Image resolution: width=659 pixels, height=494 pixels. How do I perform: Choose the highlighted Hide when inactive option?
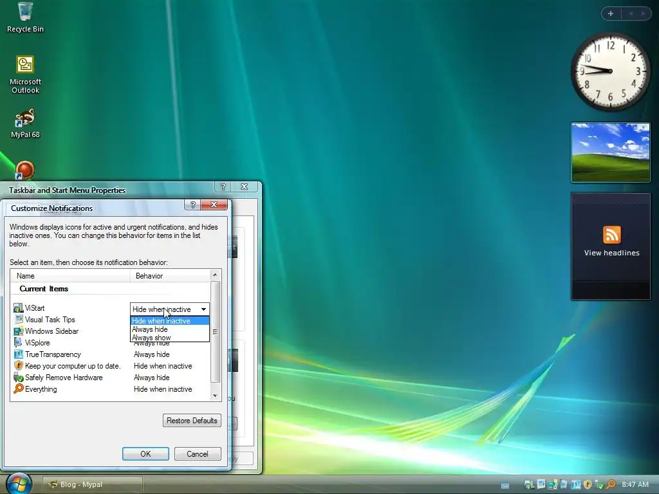169,321
